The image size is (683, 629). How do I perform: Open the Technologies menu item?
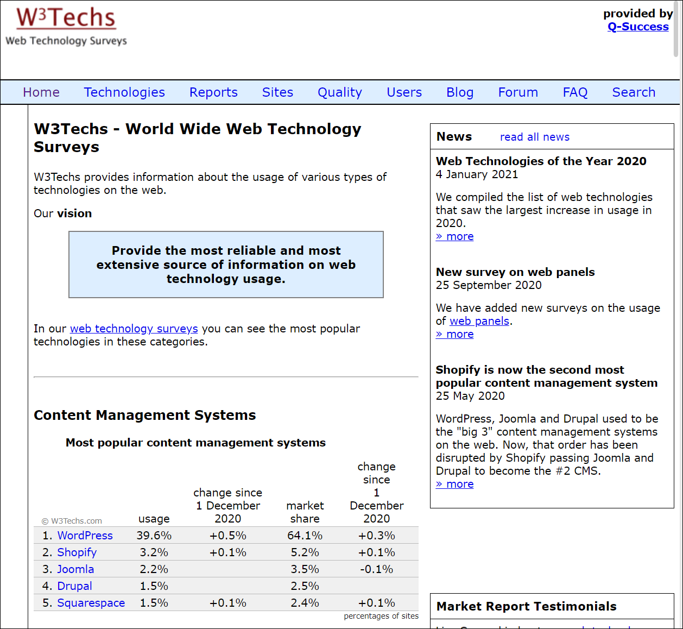(124, 92)
